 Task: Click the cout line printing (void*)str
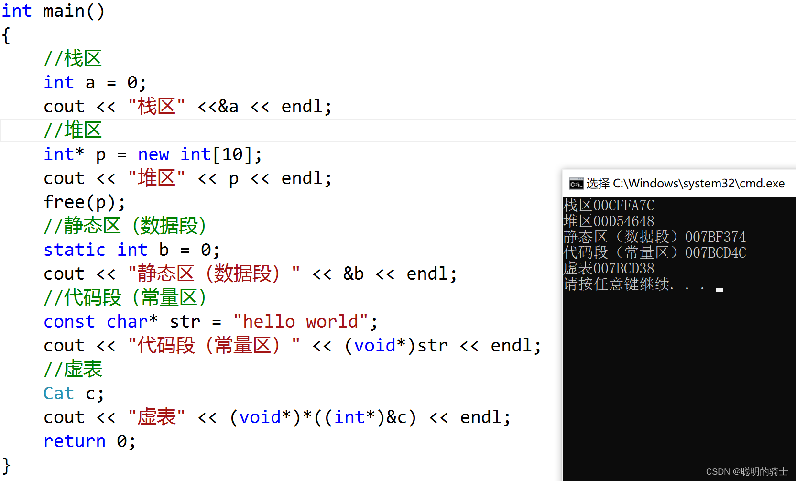point(292,345)
